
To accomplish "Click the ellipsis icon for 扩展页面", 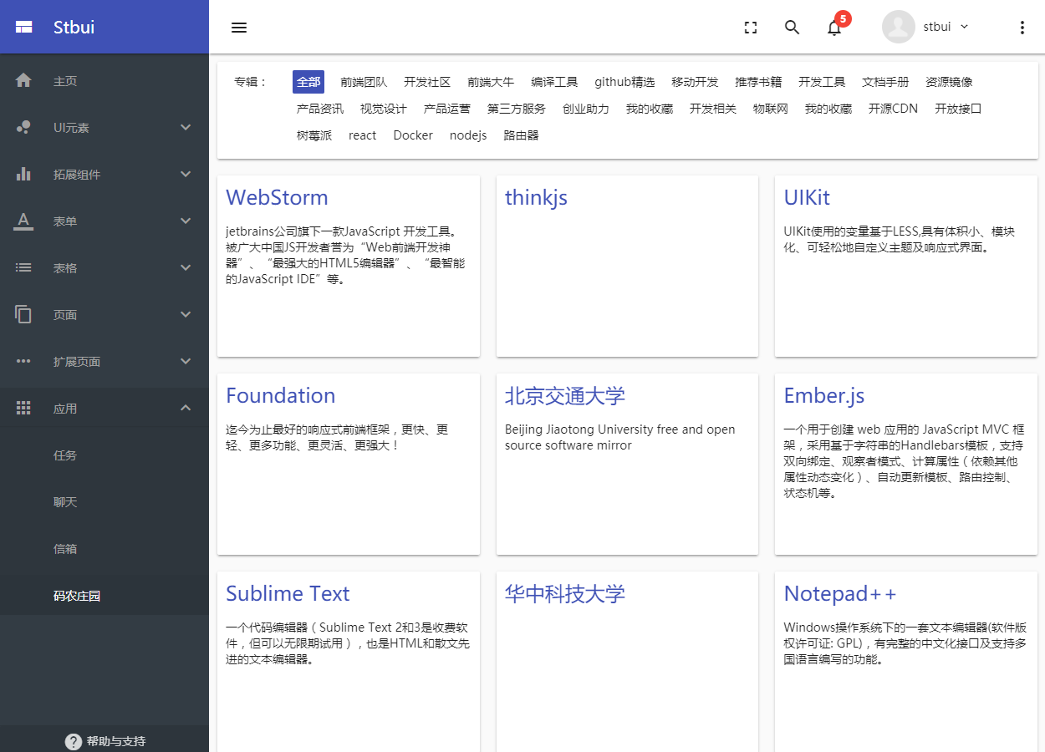I will point(23,361).
